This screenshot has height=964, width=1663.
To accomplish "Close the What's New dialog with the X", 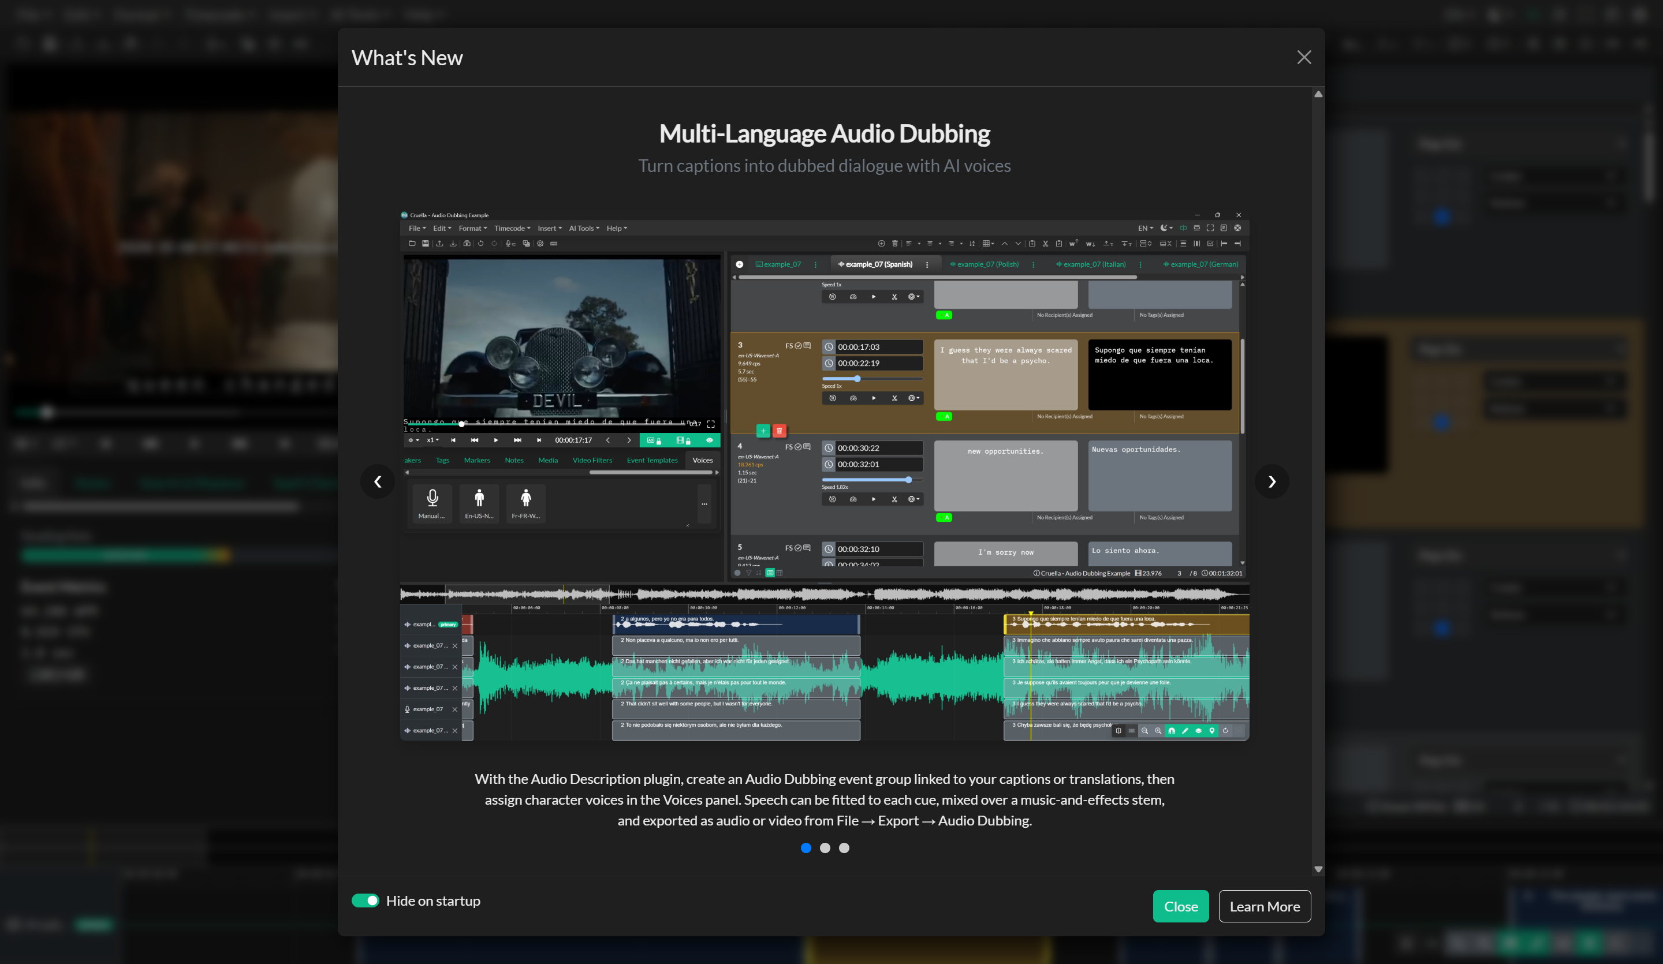I will [x=1303, y=57].
